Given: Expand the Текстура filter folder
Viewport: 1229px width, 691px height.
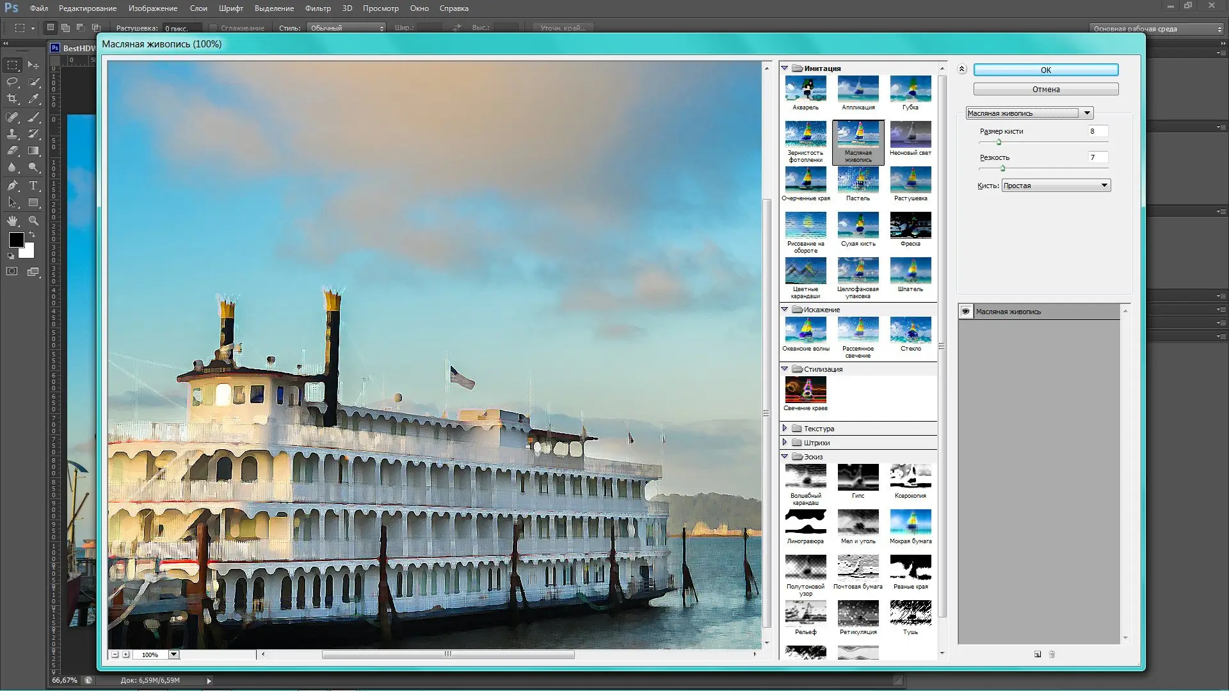Looking at the screenshot, I should point(784,428).
